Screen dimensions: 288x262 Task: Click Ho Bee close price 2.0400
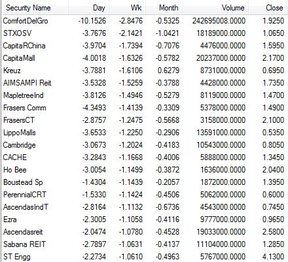coord(273,170)
